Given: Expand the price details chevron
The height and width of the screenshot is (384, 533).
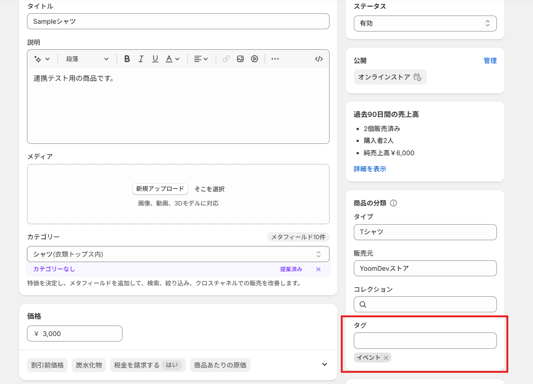Looking at the screenshot, I should pos(325,364).
